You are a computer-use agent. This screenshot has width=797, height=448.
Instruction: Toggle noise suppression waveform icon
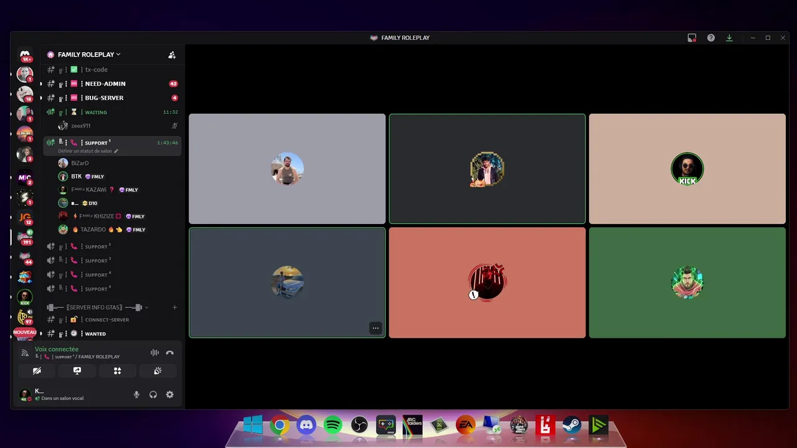coord(154,353)
